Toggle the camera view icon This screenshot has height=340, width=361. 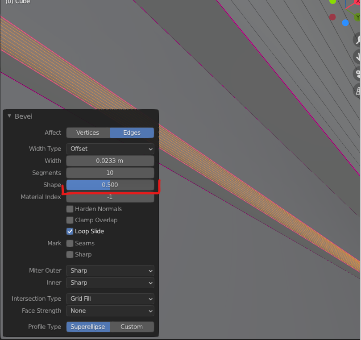click(x=357, y=74)
